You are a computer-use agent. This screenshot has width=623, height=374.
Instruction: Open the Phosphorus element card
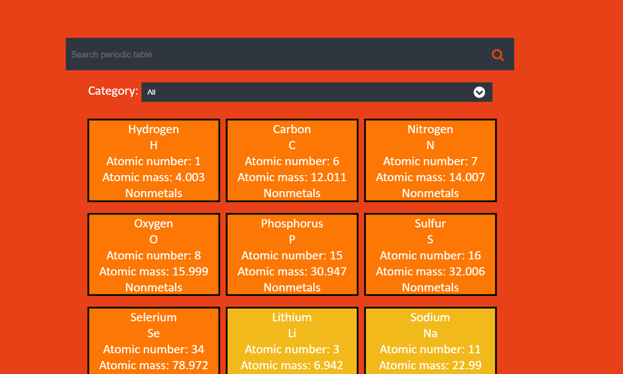pos(292,255)
